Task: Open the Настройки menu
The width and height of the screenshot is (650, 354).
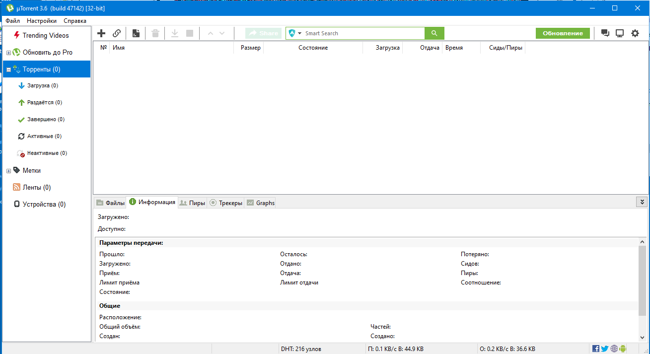Action: pos(42,21)
